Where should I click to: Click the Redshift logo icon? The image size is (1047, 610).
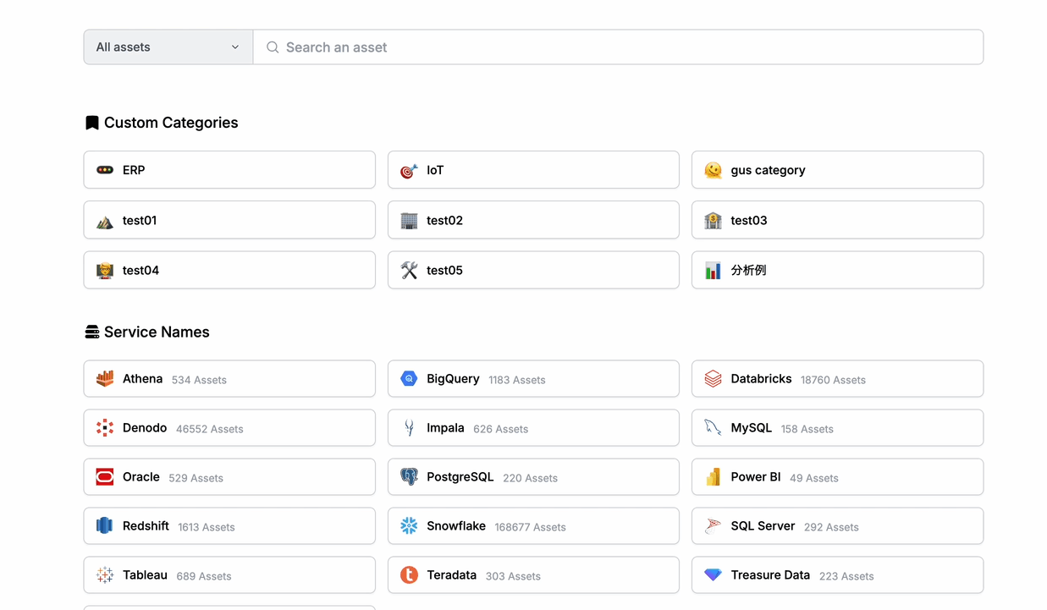pos(105,526)
